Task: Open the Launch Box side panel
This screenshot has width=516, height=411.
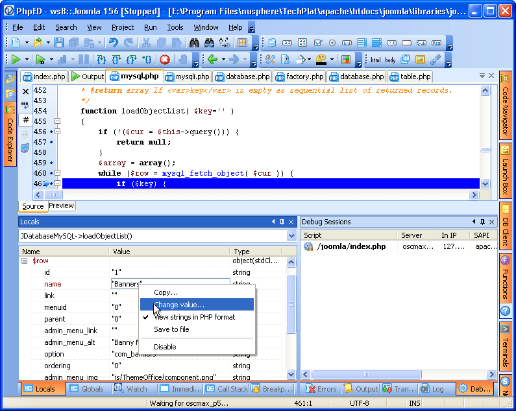Action: click(505, 171)
